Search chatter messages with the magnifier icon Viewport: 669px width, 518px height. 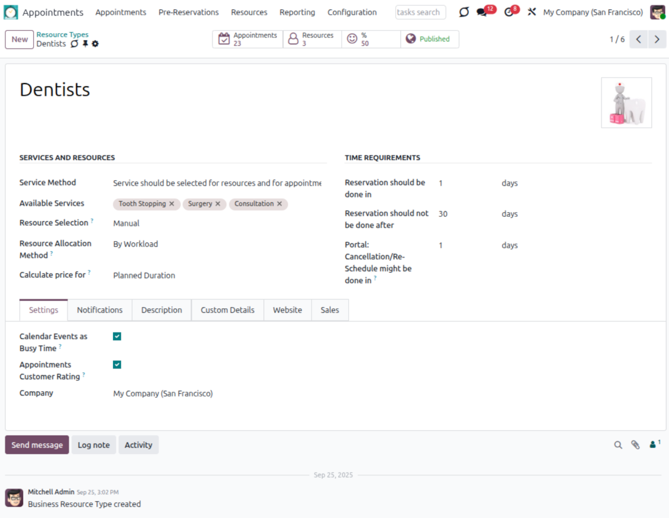click(618, 445)
